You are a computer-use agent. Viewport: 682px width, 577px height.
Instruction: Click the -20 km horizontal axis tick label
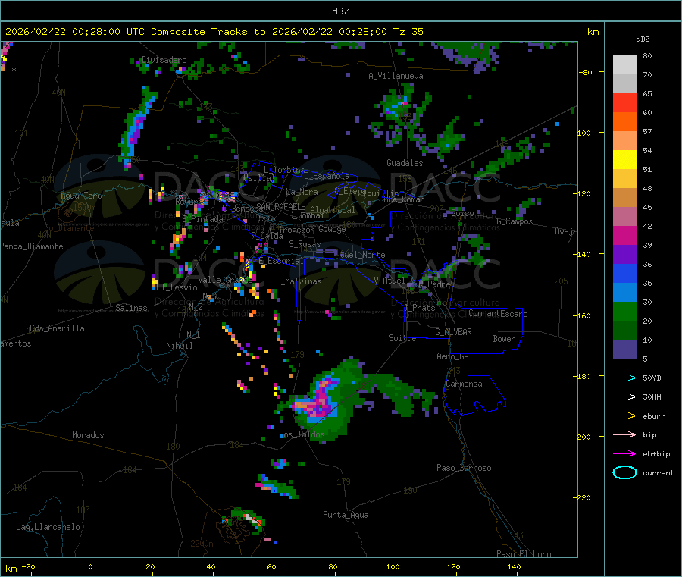pyautogui.click(x=29, y=566)
